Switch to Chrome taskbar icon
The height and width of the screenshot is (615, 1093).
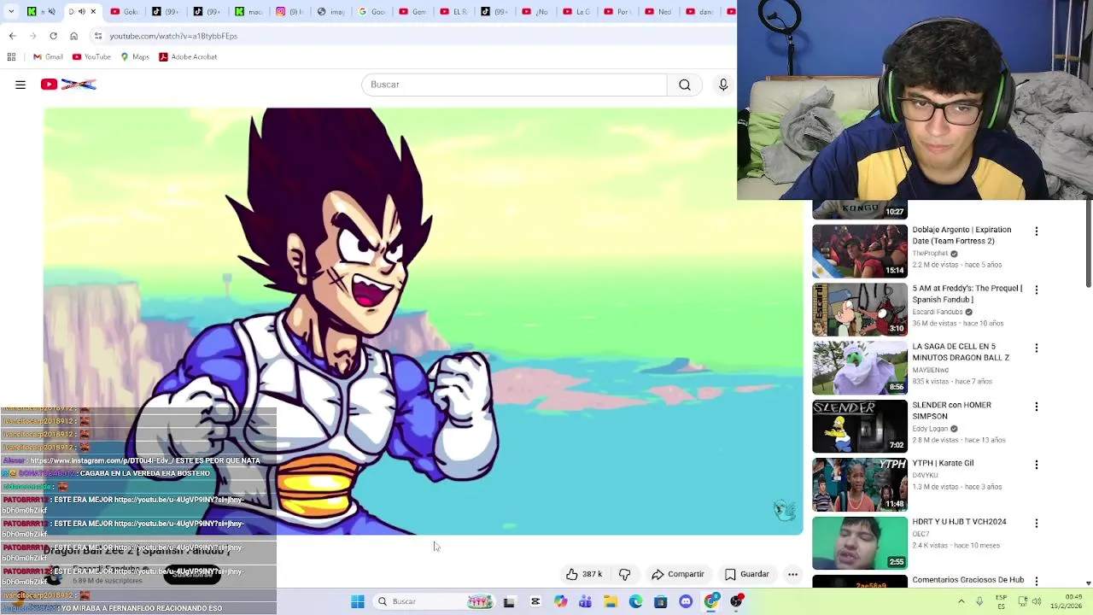[711, 602]
